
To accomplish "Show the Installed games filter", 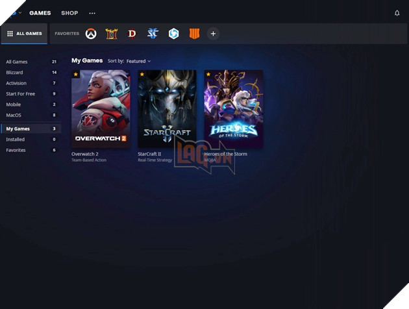I will (16, 140).
